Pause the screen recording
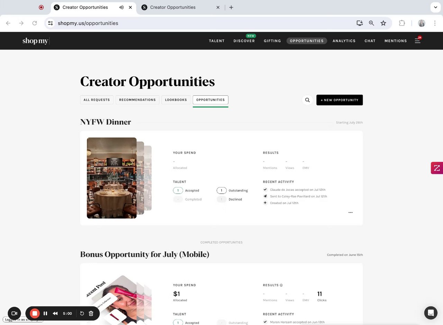 [45, 313]
